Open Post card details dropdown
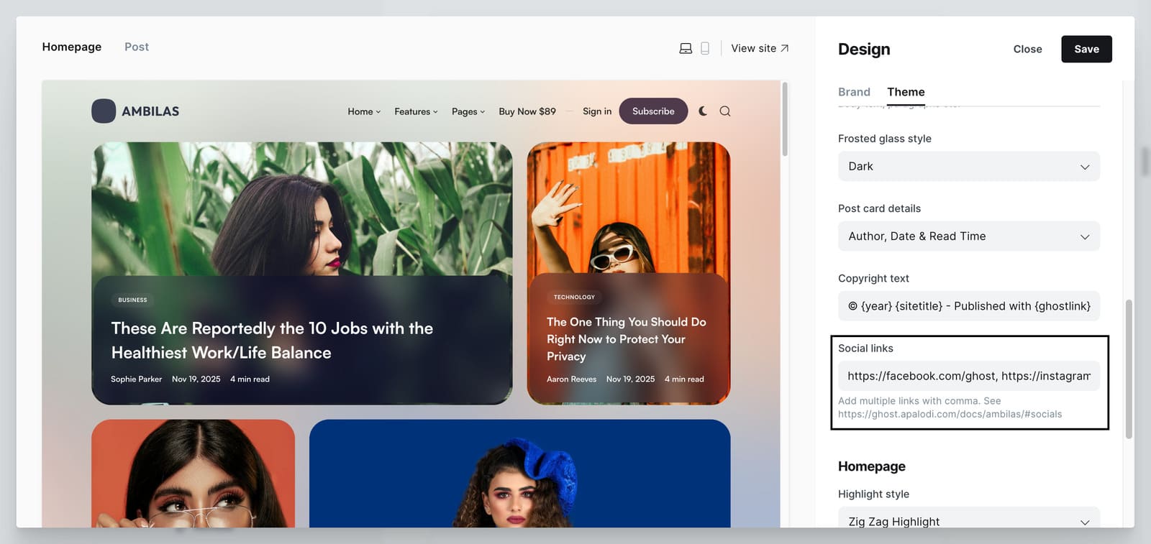The height and width of the screenshot is (544, 1151). click(x=968, y=236)
